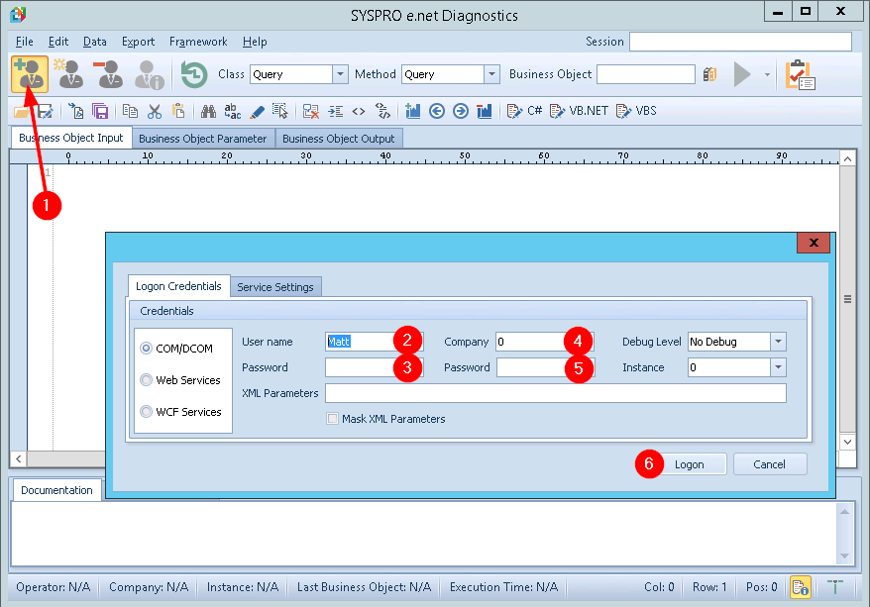Click the clear icon with red X
The width and height of the screenshot is (870, 607).
311,112
